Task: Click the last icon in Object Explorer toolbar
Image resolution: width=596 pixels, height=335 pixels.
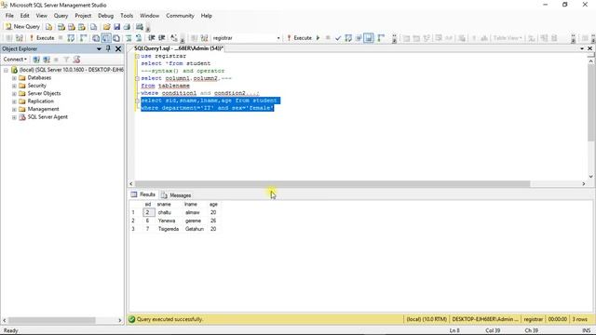Action: coord(76,60)
